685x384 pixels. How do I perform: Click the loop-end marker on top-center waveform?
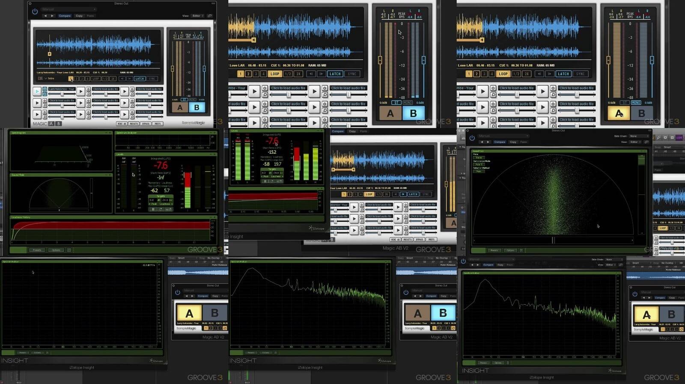tap(254, 40)
